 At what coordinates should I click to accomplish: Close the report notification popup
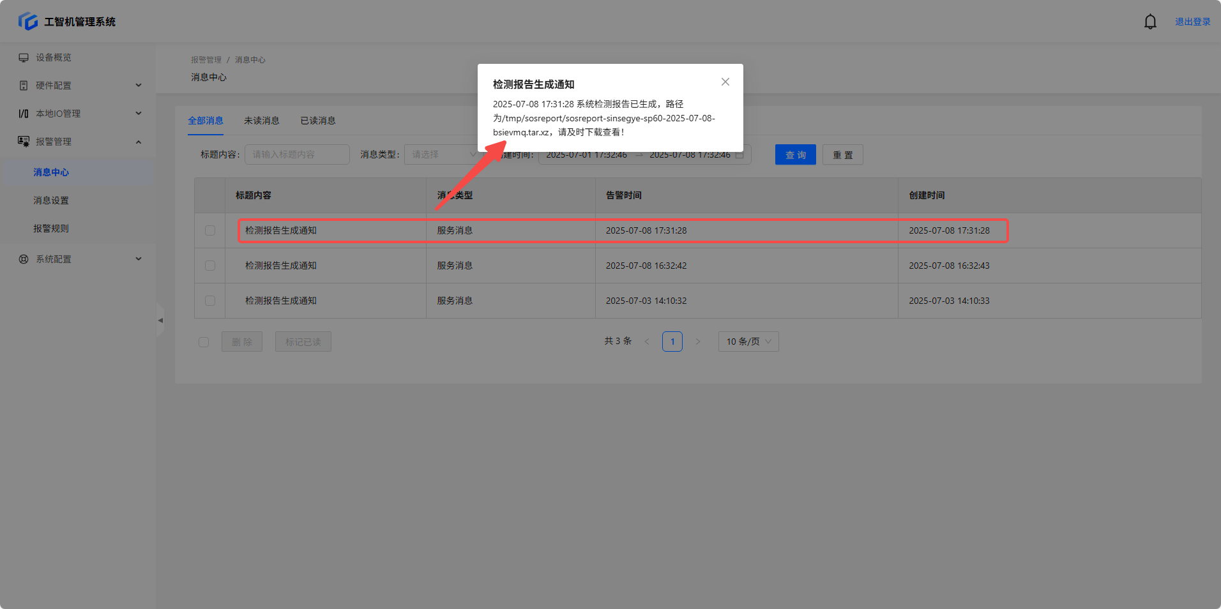(x=725, y=82)
